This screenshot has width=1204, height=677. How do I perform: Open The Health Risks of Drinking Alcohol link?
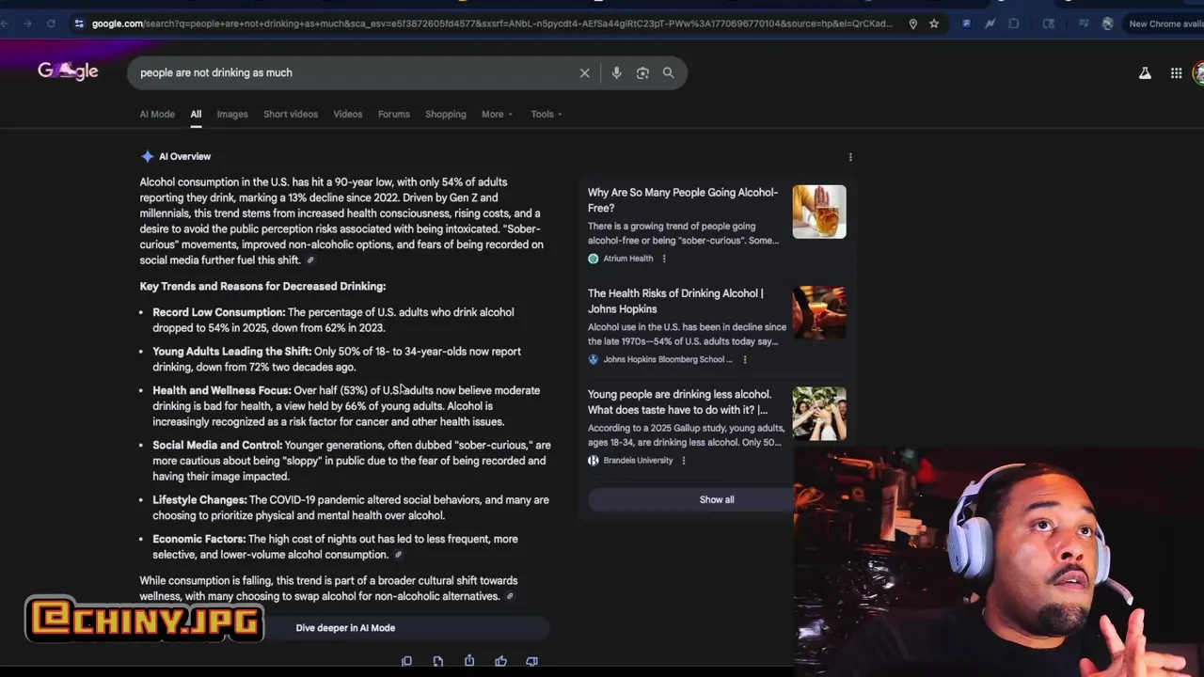(675, 301)
